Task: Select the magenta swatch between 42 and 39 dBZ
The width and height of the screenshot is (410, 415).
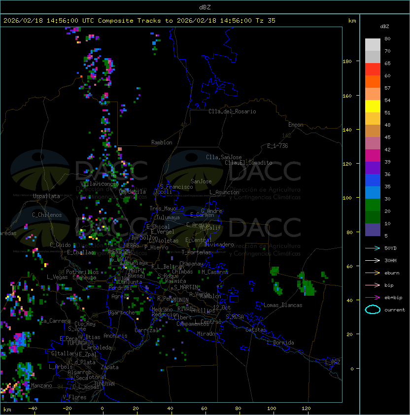Action: tap(373, 156)
